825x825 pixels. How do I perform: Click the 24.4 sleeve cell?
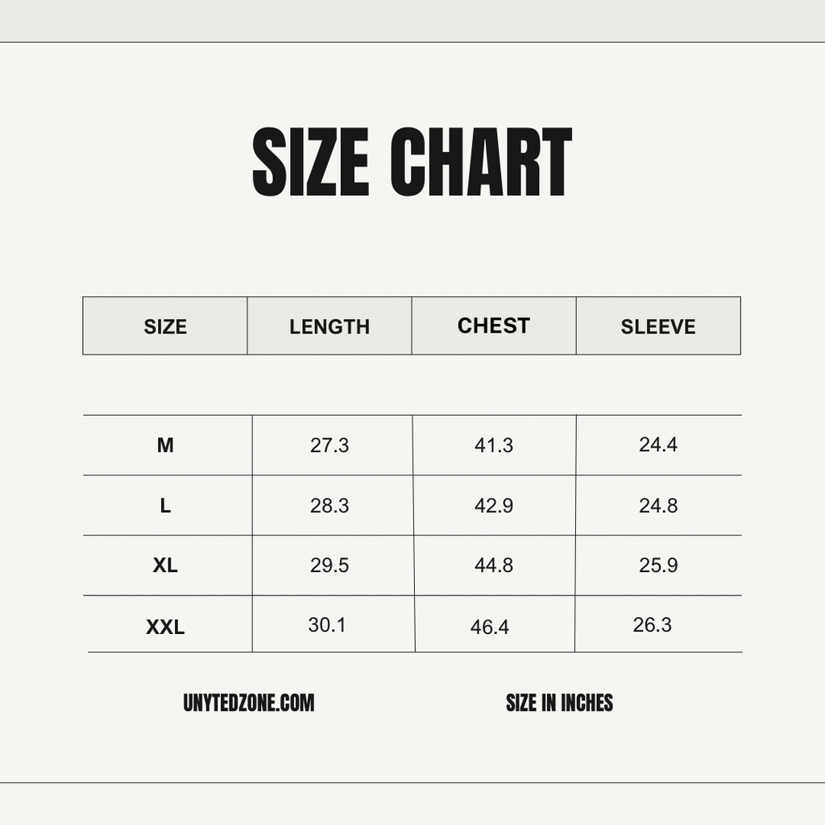click(658, 444)
